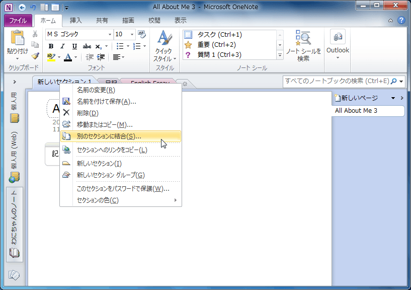Open bullet list style dropdown arrow
Image resolution: width=411 pixels, height=290 pixels.
[128, 46]
